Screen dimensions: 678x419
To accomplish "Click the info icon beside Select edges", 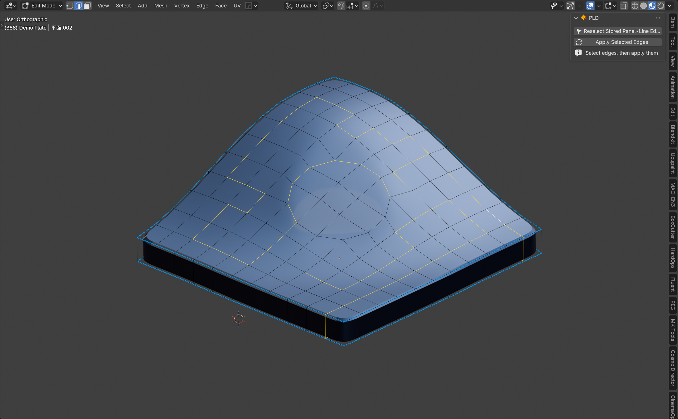I will tap(578, 53).
